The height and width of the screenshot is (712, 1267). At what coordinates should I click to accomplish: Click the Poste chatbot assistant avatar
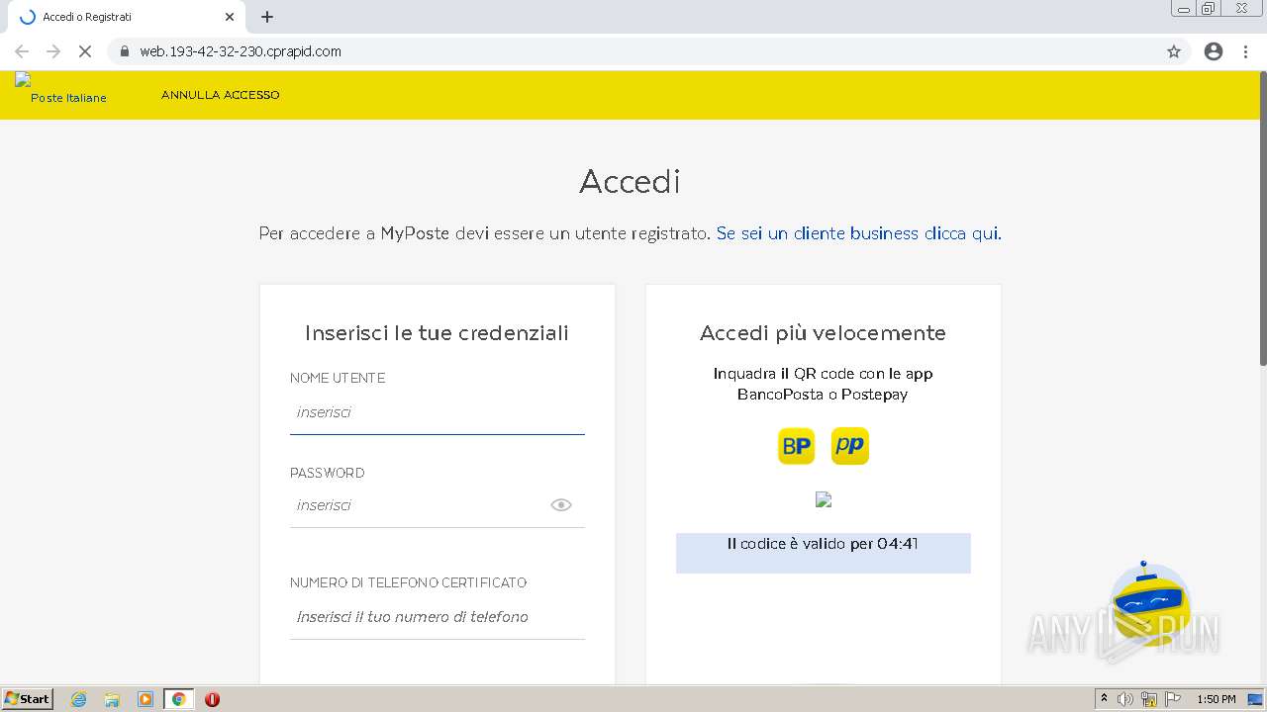(x=1149, y=603)
